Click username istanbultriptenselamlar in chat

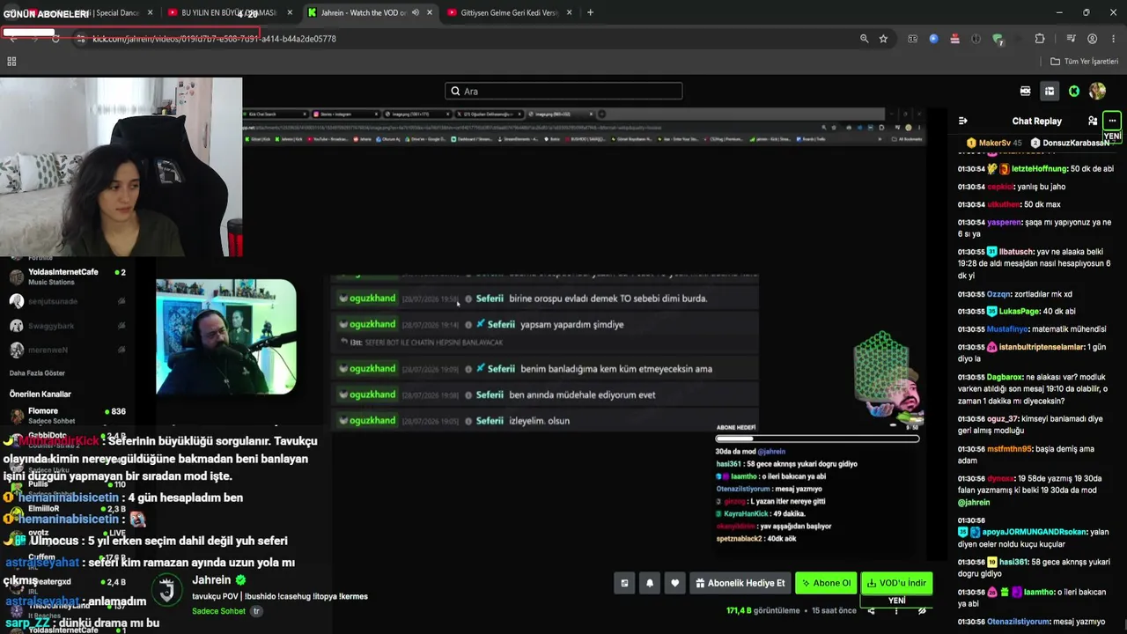tap(1040, 347)
